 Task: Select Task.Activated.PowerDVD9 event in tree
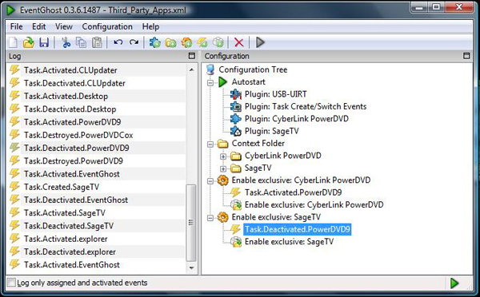click(x=293, y=192)
